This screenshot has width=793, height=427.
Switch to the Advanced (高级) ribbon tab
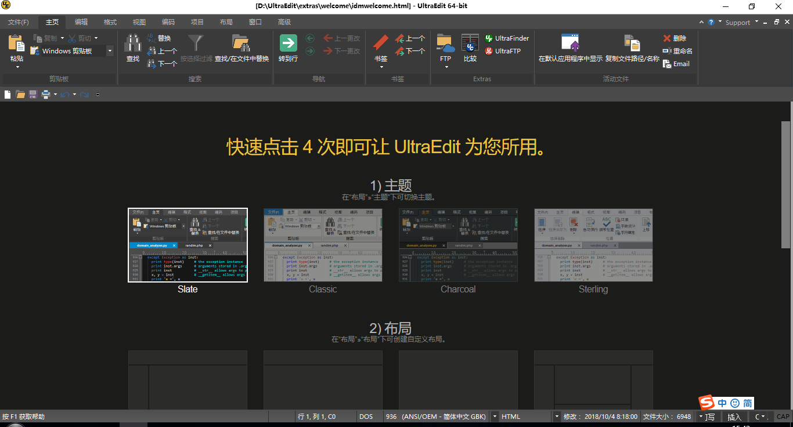284,22
